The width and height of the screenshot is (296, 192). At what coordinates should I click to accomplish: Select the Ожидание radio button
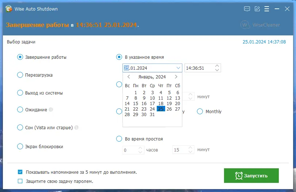click(x=20, y=110)
